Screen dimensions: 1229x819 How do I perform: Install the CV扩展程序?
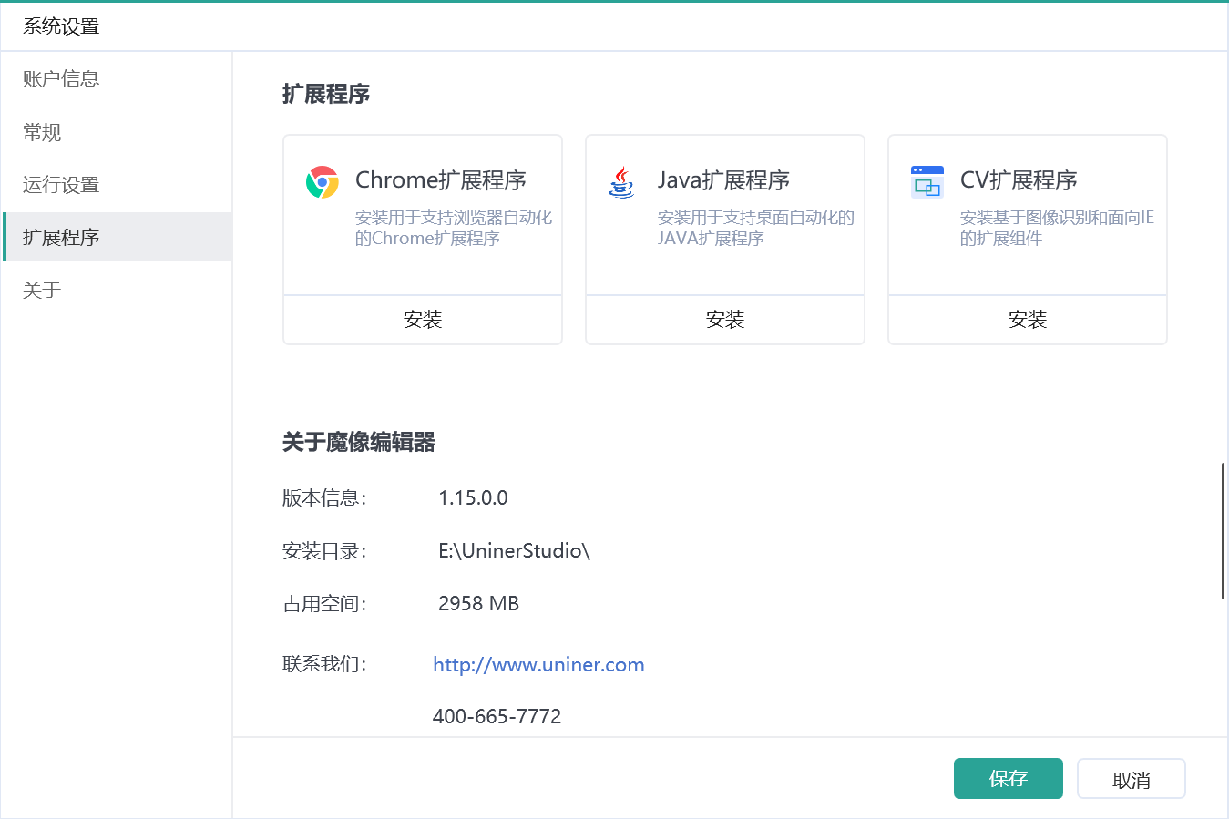[1028, 320]
